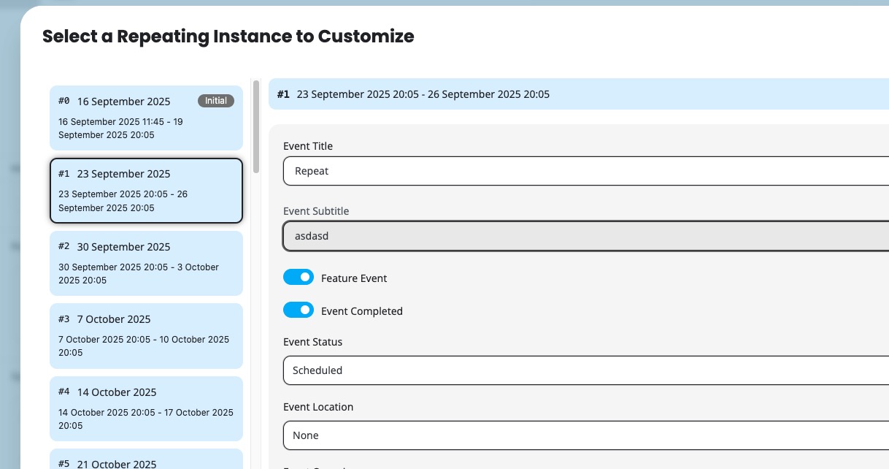Open the Event Location dropdown showing None
The image size is (889, 469).
(586, 435)
